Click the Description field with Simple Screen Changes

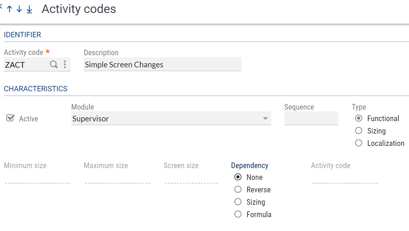[162, 65]
